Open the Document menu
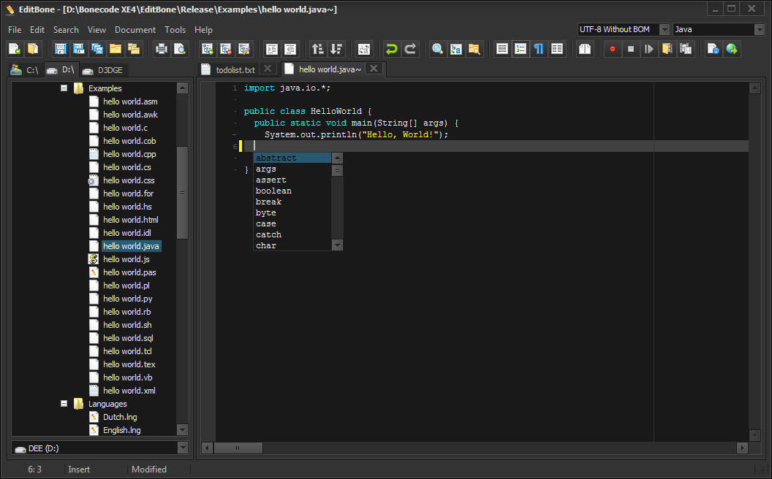 [x=135, y=30]
